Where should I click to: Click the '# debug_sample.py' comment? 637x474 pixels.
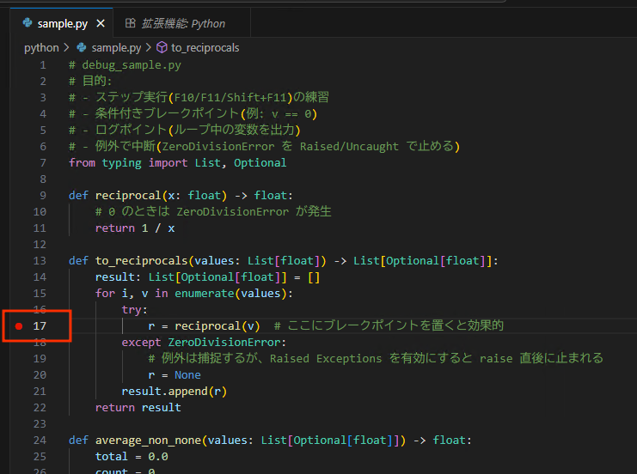[125, 65]
